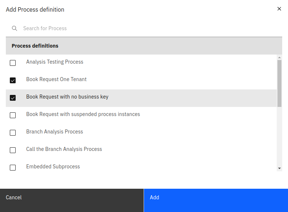Screen dimensions: 288x212
Task: Enable Call the Branch Analysis Process checkbox
Action: click(x=13, y=150)
